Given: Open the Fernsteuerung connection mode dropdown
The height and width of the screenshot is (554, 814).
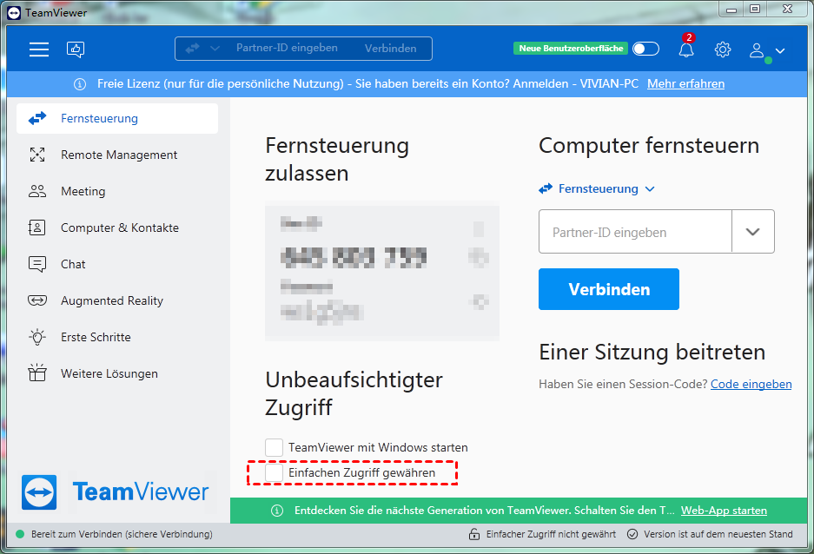Looking at the screenshot, I should [x=597, y=188].
